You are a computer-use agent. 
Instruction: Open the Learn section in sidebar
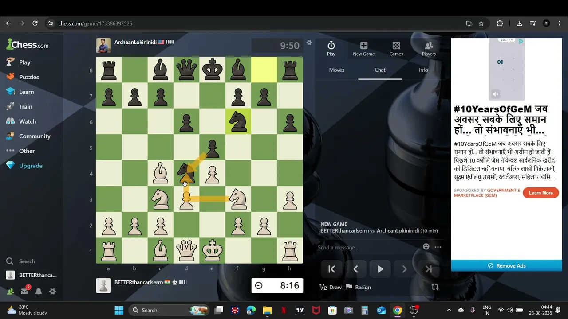20,92
